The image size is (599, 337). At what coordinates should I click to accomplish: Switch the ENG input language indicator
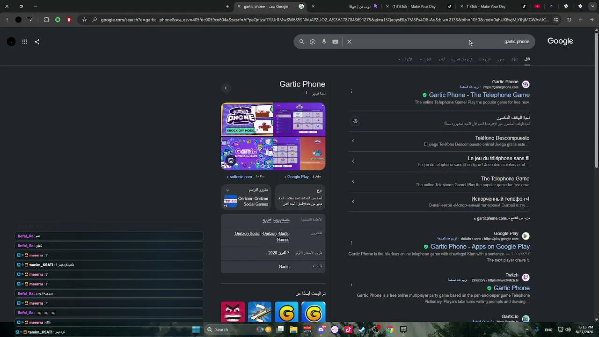[548, 330]
